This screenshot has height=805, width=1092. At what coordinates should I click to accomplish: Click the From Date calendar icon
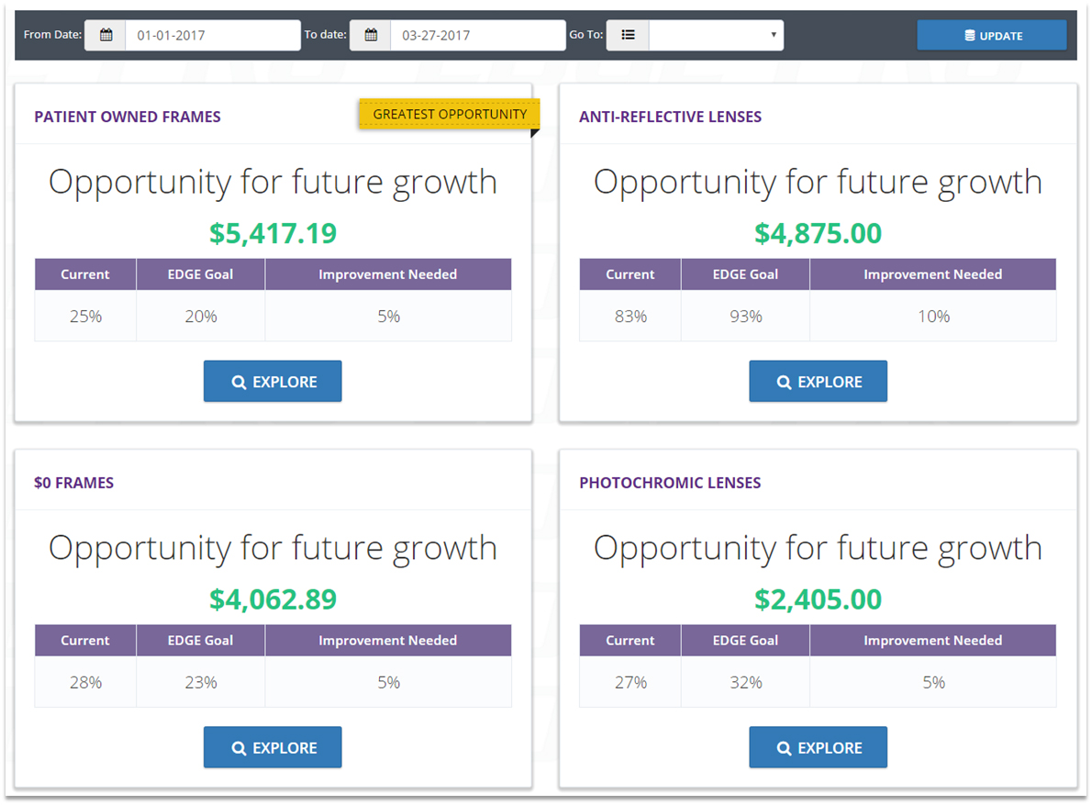[x=106, y=36]
